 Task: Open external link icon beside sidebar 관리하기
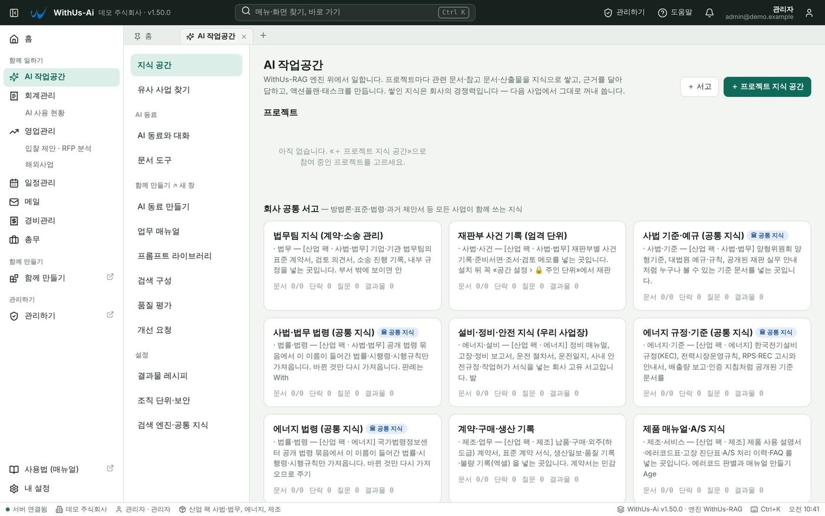tap(110, 314)
